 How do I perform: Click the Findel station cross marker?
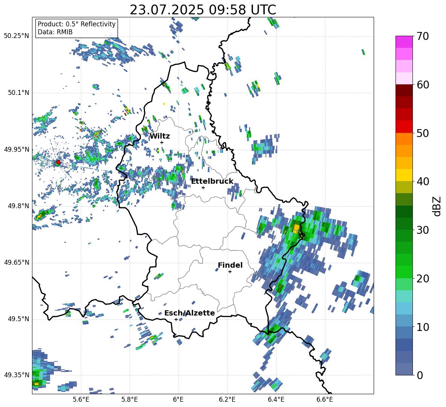(x=230, y=272)
